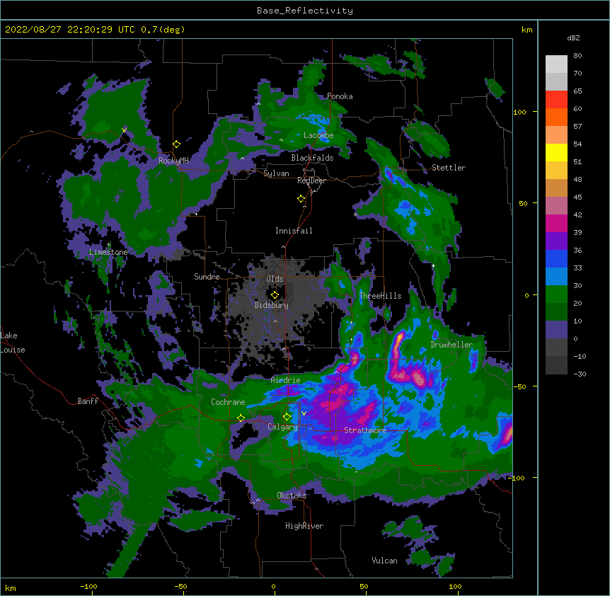Click the yellow diamond marker beside RockyMH
610x596 pixels.
point(177,144)
